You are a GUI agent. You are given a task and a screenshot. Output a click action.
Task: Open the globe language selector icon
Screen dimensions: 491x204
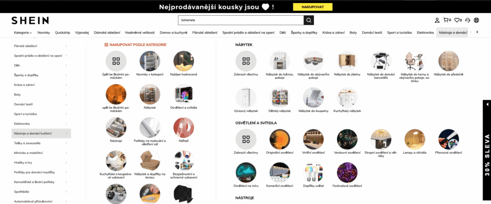point(477,20)
